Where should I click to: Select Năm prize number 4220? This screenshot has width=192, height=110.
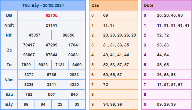(x=74, y=85)
